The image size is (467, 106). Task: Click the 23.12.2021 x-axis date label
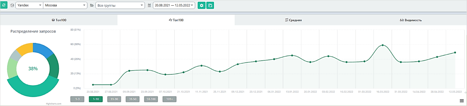(x=256, y=92)
